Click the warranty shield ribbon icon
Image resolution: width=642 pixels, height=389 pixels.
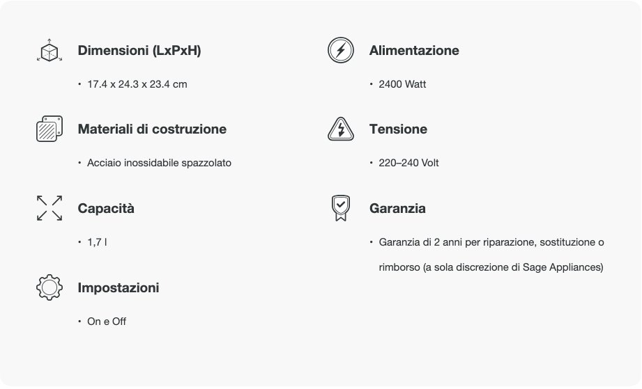[x=341, y=208]
